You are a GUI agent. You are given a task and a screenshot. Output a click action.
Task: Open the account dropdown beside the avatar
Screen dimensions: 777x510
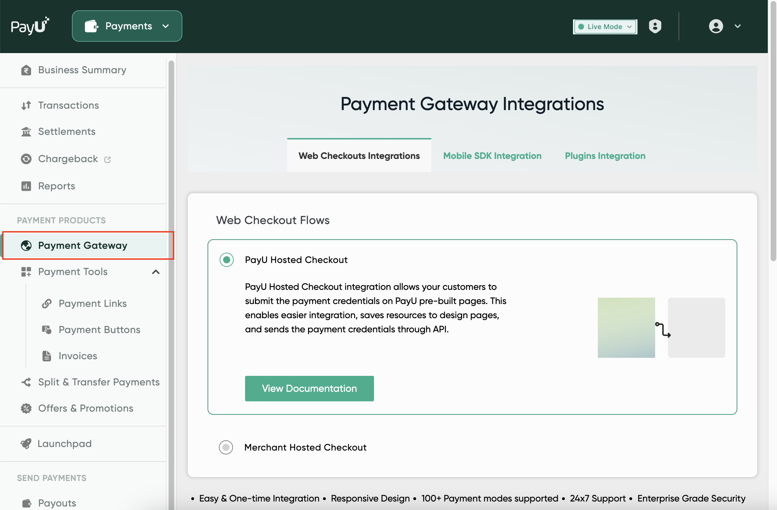738,26
